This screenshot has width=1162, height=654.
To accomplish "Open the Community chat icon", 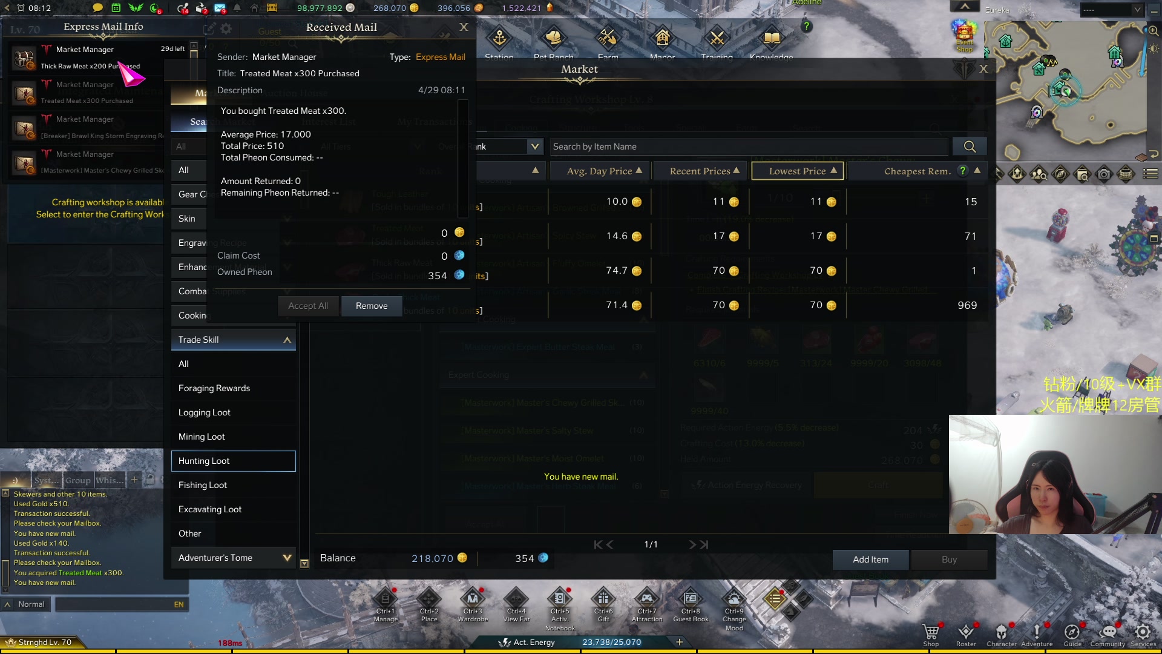I will tap(1108, 632).
